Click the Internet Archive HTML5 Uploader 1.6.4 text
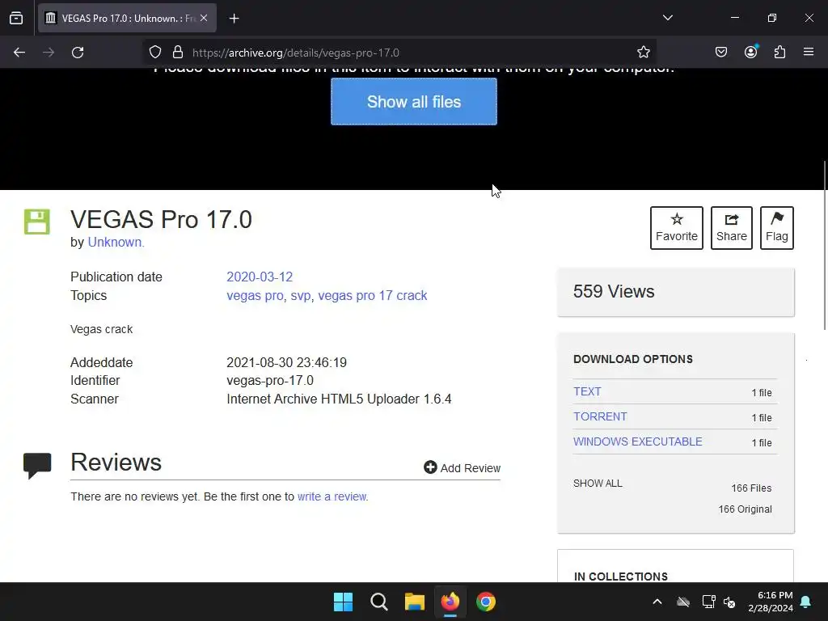Viewport: 828px width, 621px height. click(339, 399)
